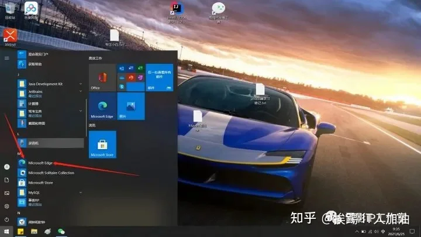Open the user account icon in the Start sidebar
Viewport: 421px width, 237px height.
click(6, 167)
